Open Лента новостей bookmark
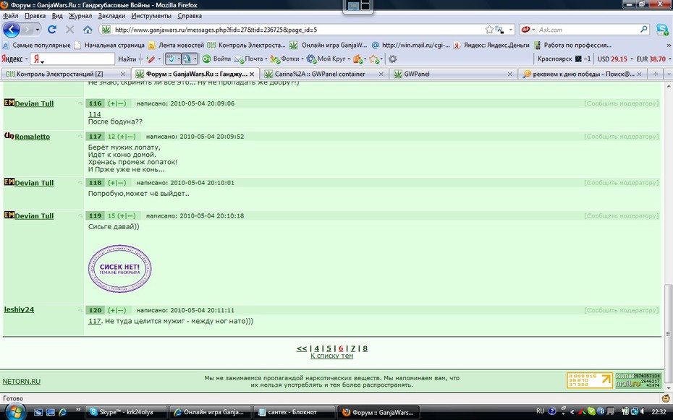 pyautogui.click(x=176, y=45)
